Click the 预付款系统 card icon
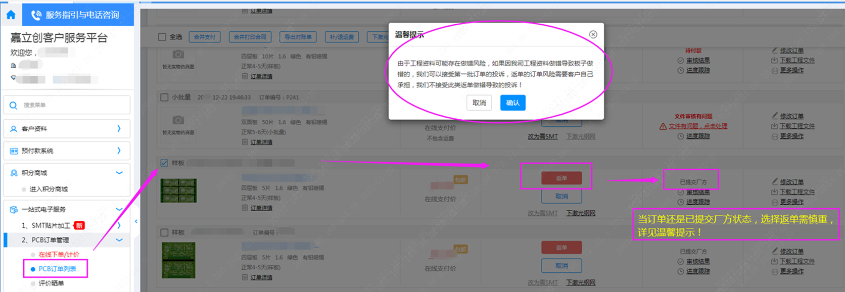 click(14, 151)
